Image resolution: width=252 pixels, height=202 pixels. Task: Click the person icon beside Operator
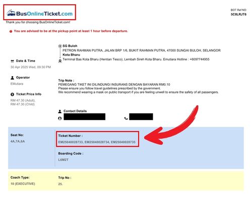tap(12, 78)
